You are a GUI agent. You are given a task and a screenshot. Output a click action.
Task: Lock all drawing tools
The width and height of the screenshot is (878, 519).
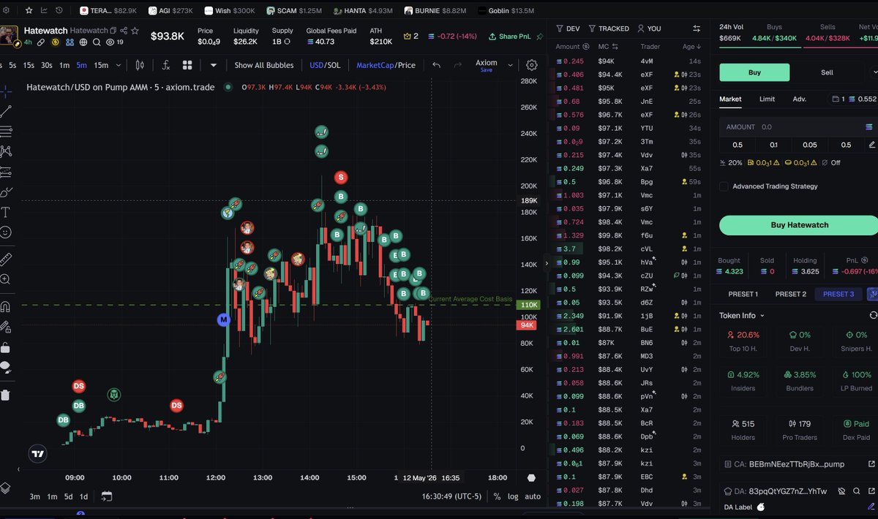pyautogui.click(x=6, y=347)
